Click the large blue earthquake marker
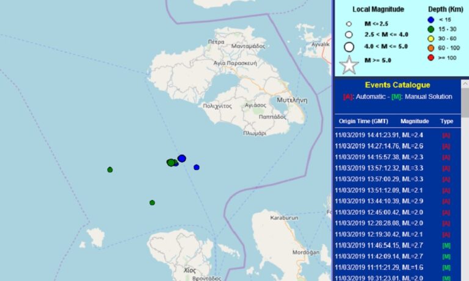The height and width of the screenshot is (281, 469). pos(181,158)
